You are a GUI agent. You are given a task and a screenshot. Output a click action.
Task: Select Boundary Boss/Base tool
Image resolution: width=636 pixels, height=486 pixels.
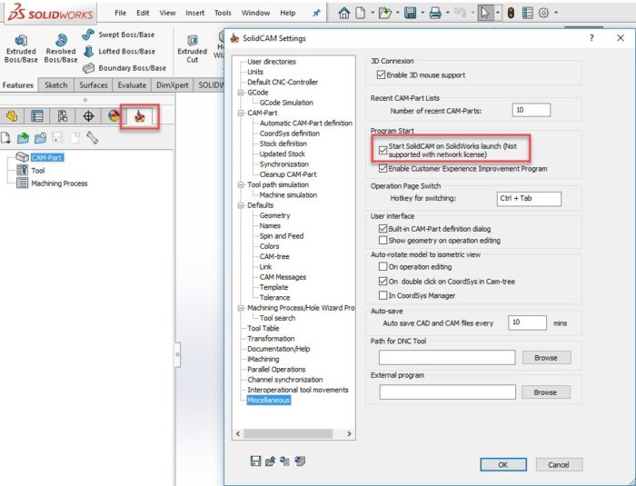point(124,68)
